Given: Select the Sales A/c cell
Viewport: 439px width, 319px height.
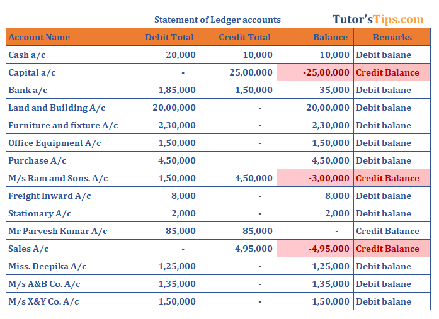Looking at the screenshot, I should click(64, 249).
